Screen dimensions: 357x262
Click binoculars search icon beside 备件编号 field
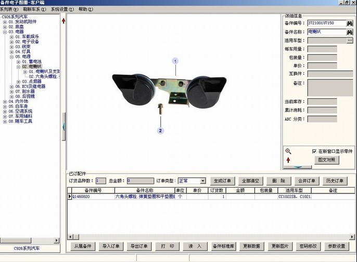click(x=350, y=23)
